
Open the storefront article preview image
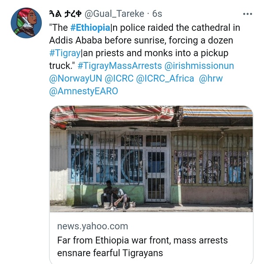pyautogui.click(x=151, y=158)
